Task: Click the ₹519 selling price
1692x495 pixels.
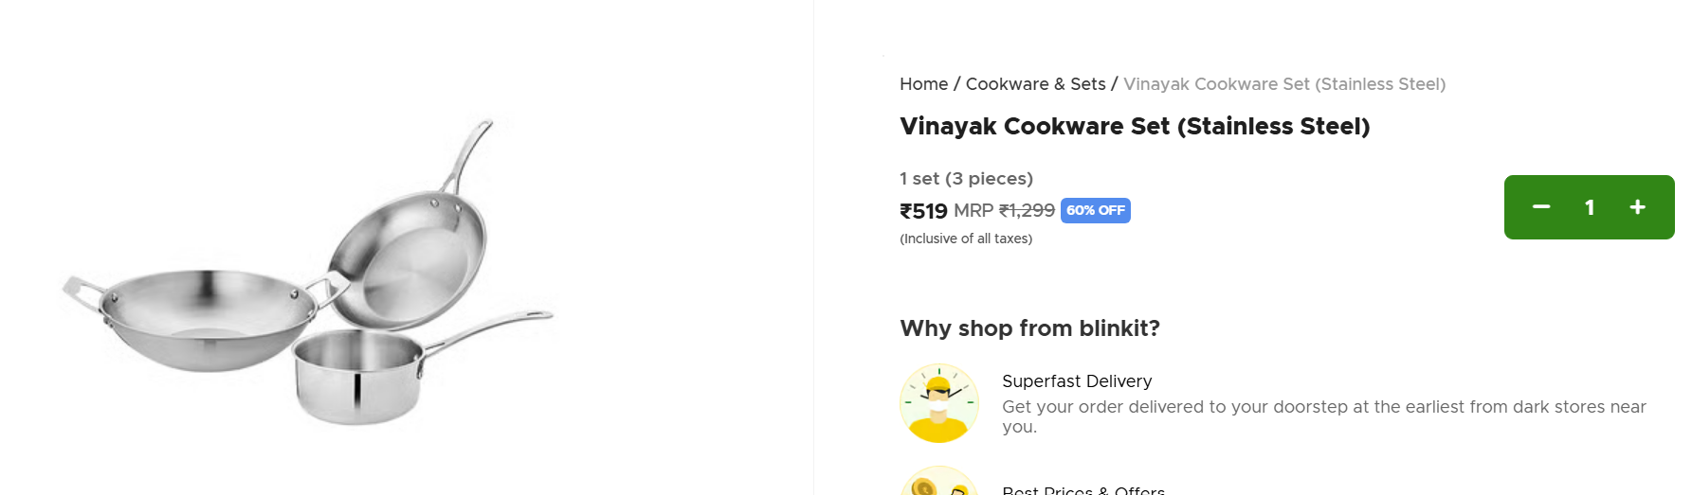Action: pos(923,211)
